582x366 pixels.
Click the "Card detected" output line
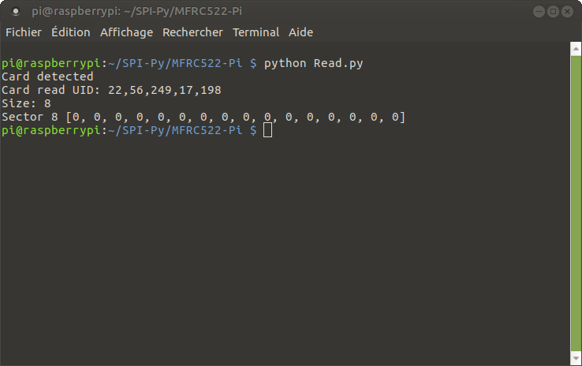(x=47, y=77)
